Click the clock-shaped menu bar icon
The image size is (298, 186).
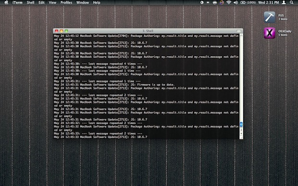[202, 2]
